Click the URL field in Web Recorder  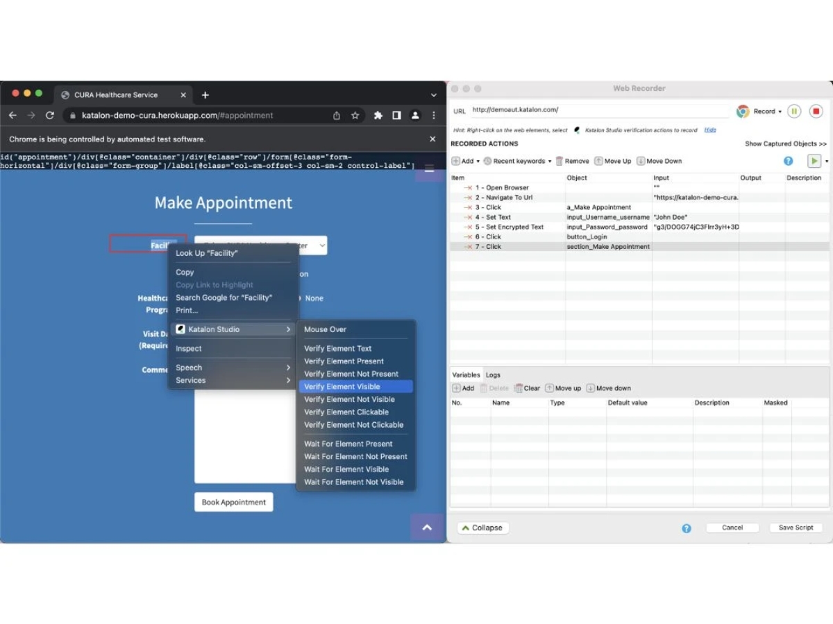(x=600, y=110)
